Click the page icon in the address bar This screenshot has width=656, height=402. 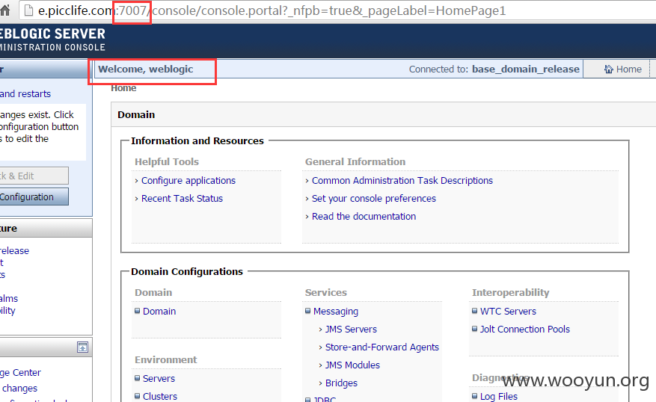[28, 10]
